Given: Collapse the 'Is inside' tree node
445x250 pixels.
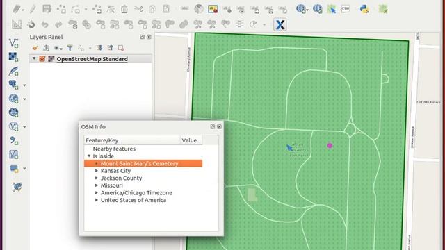Looking at the screenshot, I should pos(89,156).
